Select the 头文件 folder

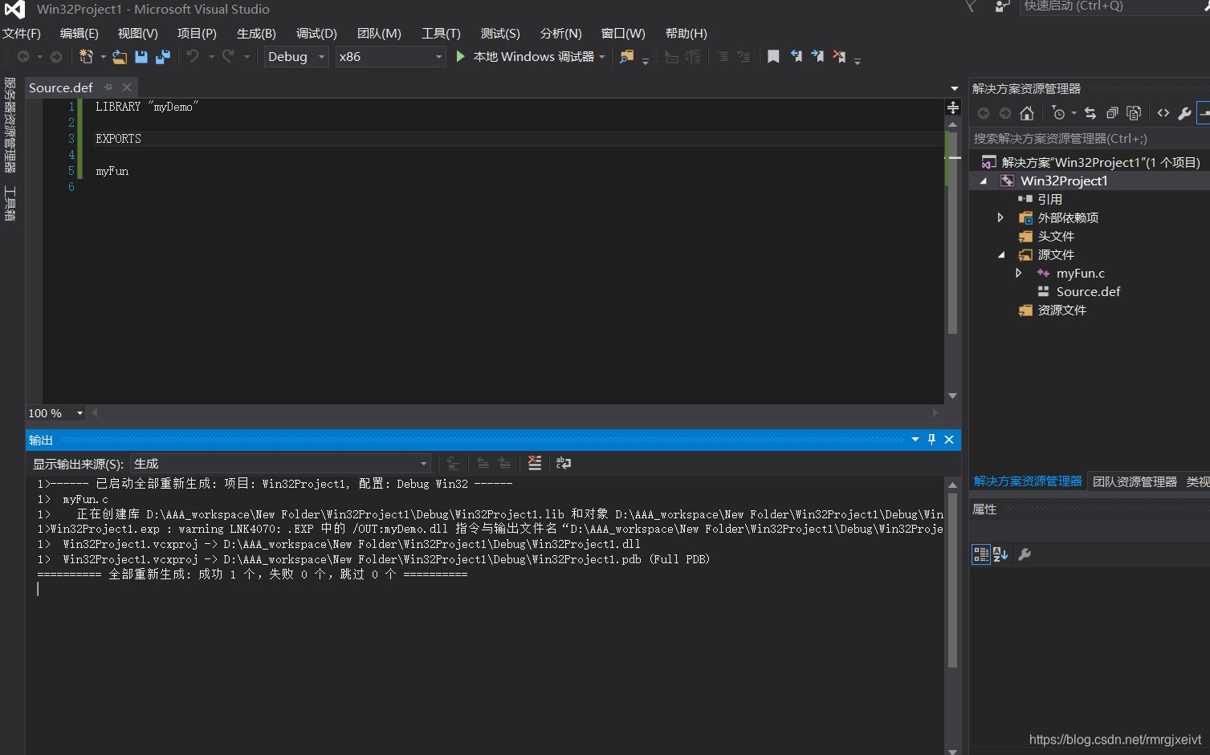click(x=1056, y=237)
